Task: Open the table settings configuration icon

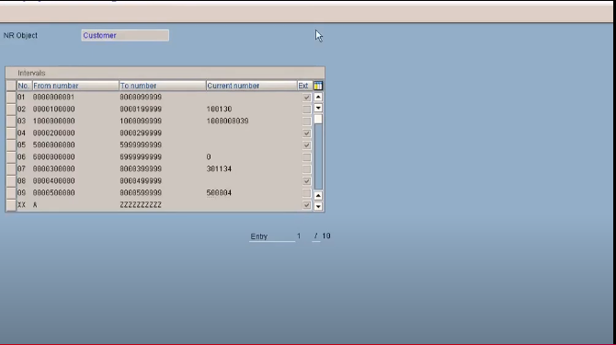Action: (318, 86)
